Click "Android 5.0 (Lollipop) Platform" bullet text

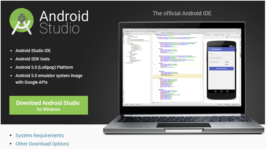[44, 67]
